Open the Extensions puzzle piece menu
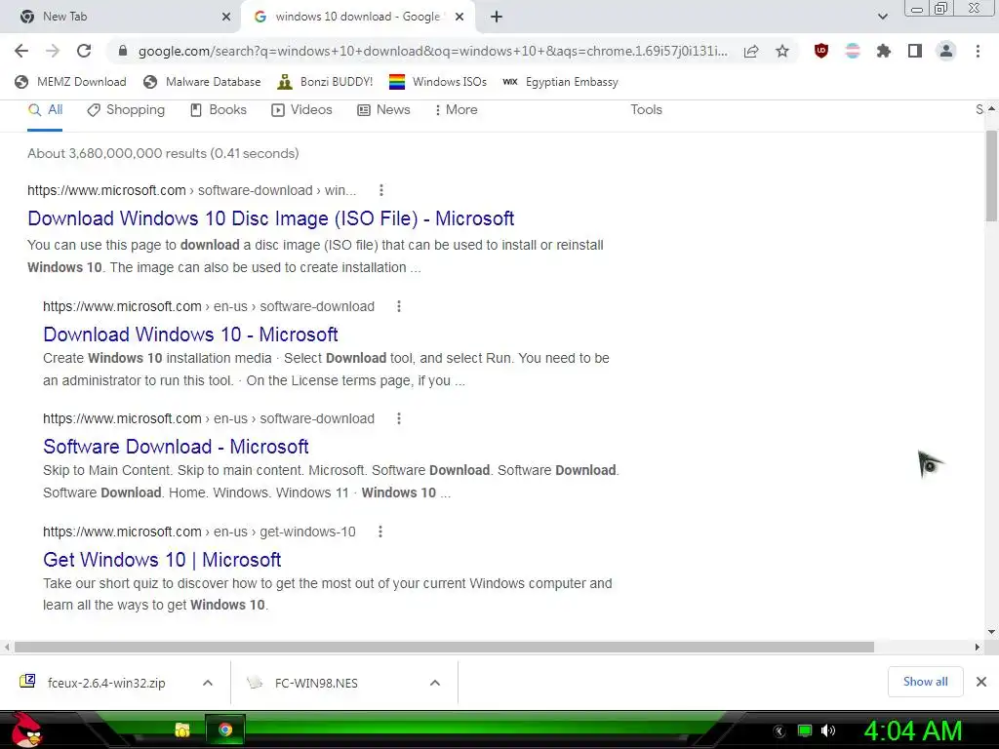Viewport: 999px width, 749px height. tap(884, 51)
